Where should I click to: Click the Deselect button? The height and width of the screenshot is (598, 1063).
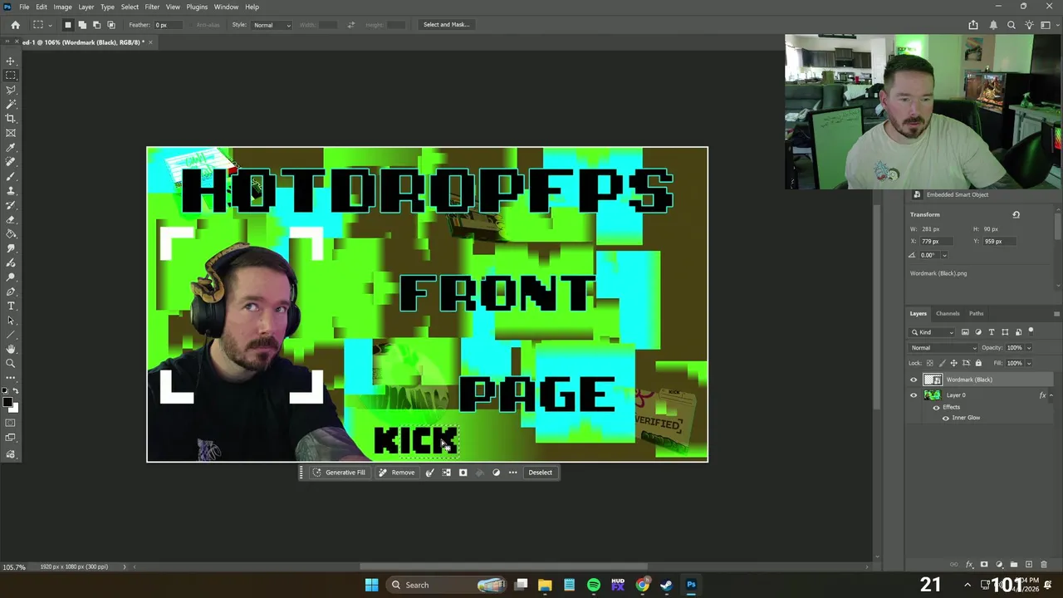coord(540,473)
